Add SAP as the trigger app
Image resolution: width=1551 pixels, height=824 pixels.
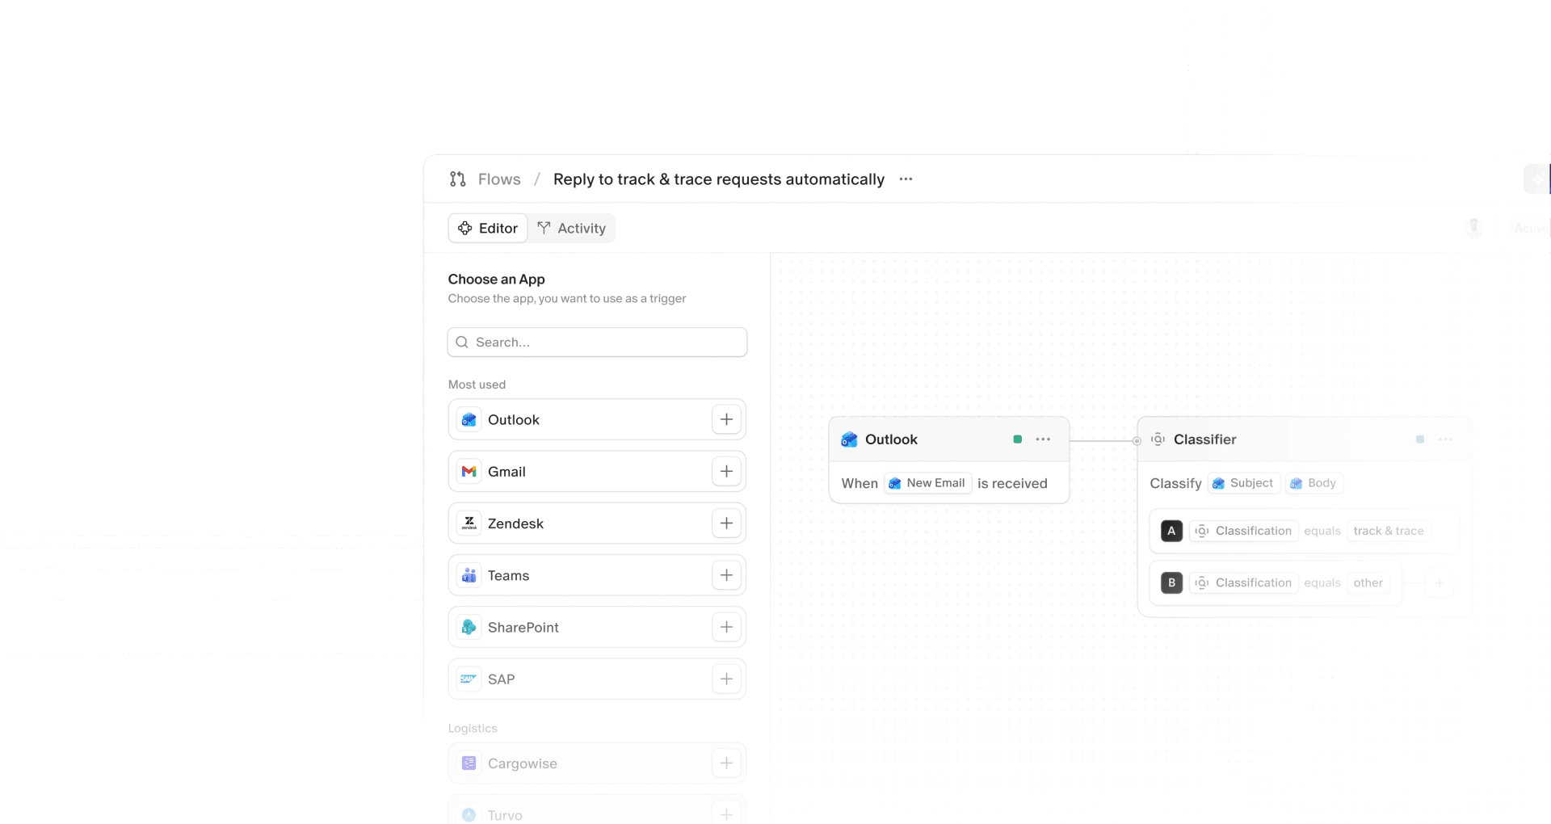[x=726, y=679]
